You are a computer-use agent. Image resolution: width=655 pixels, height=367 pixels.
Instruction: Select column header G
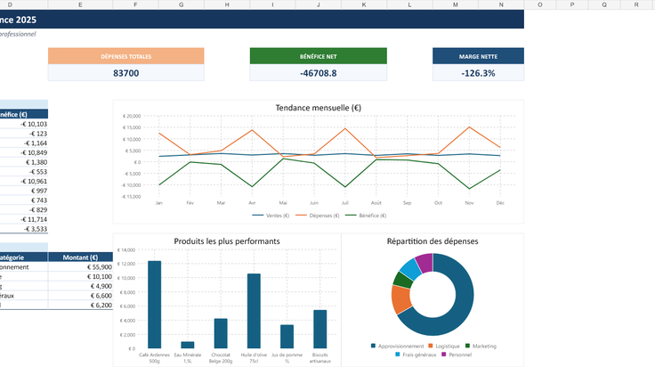click(x=181, y=4)
